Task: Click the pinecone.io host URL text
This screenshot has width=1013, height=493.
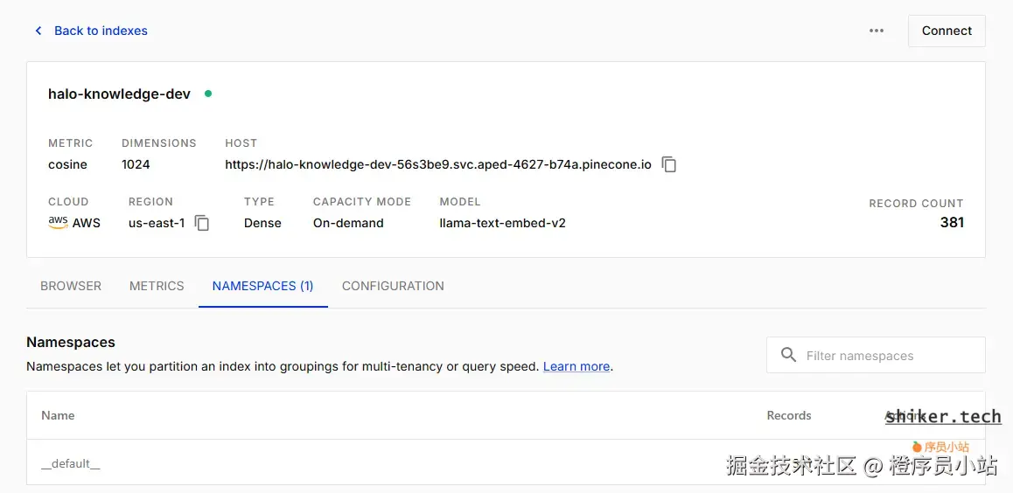Action: coord(437,164)
